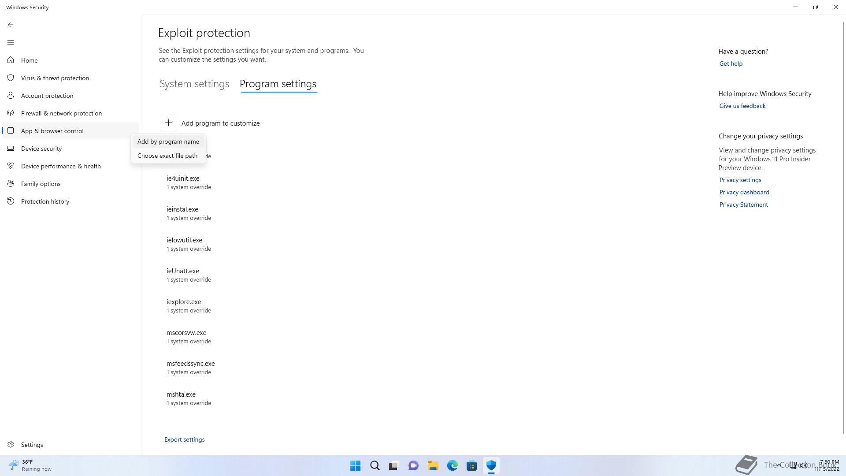Screen dimensions: 846x476
Task: Click the Account protection person icon
Action: click(11, 95)
